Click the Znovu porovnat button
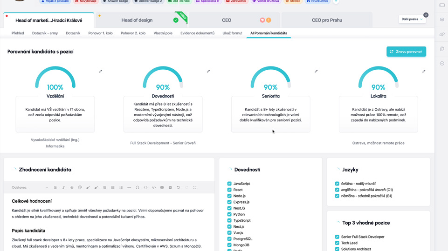This screenshot has height=251, width=448. [x=406, y=52]
